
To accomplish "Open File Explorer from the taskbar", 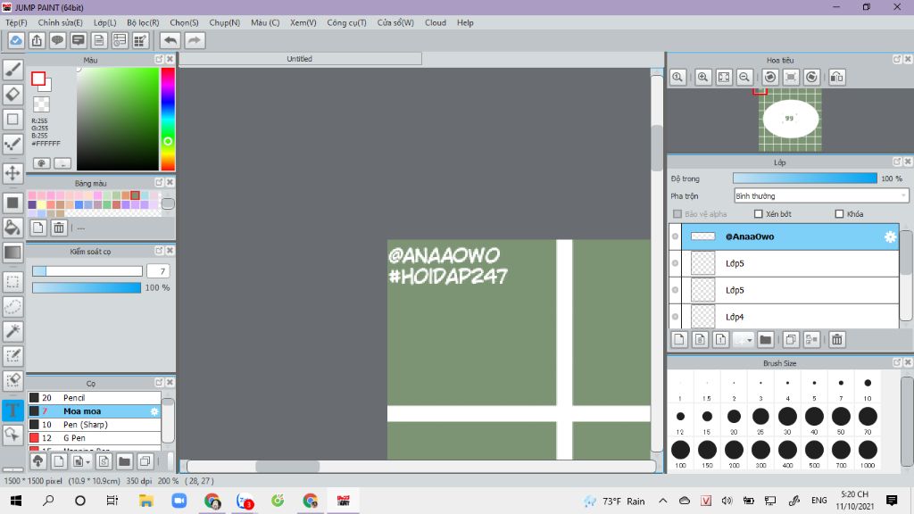I will [x=145, y=501].
